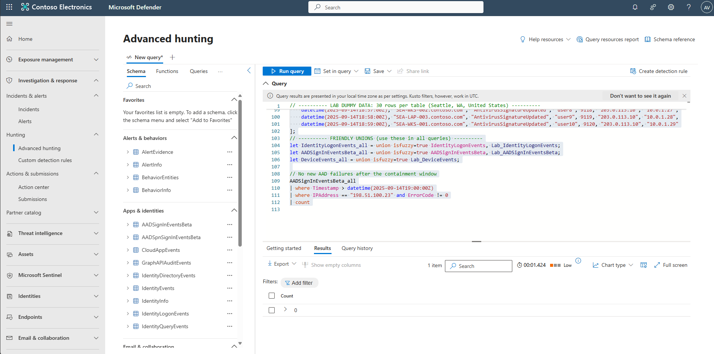Collapse the Favorites schema section
The height and width of the screenshot is (354, 714).
(x=234, y=100)
